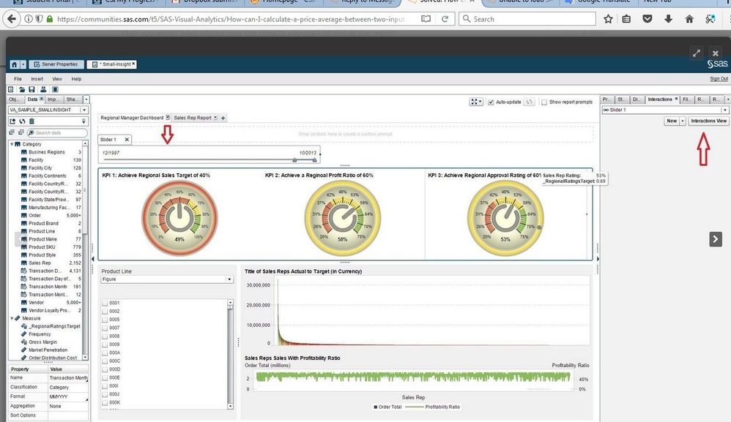Remove data source via trash icon
The height and width of the screenshot is (422, 731).
point(31,121)
